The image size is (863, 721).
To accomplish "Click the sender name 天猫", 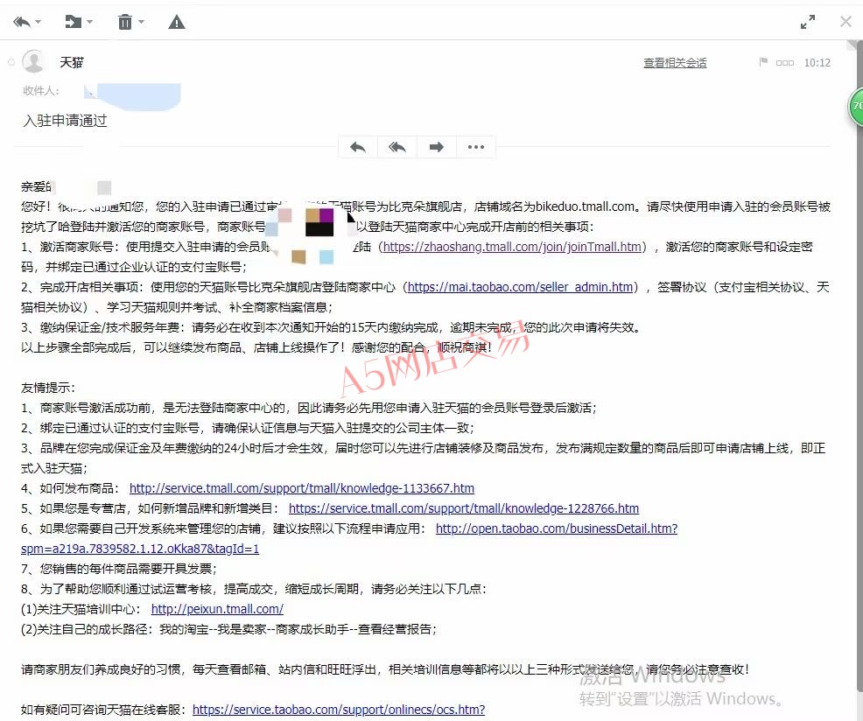I will pyautogui.click(x=72, y=62).
